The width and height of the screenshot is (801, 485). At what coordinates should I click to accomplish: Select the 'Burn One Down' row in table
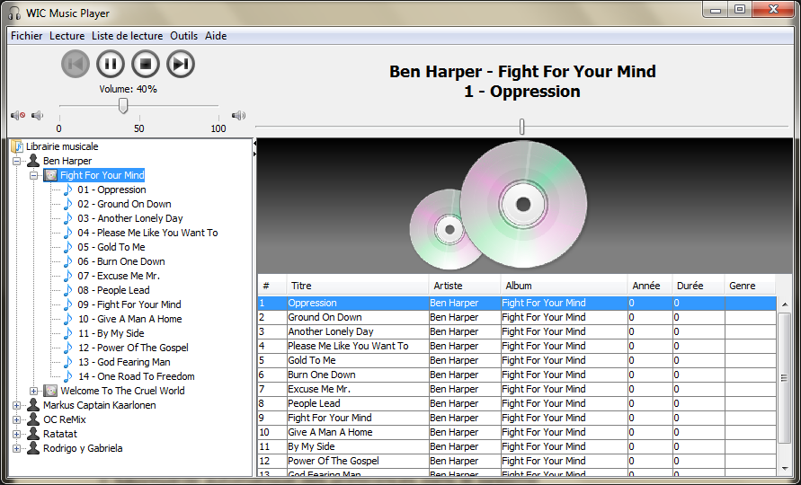click(x=322, y=375)
